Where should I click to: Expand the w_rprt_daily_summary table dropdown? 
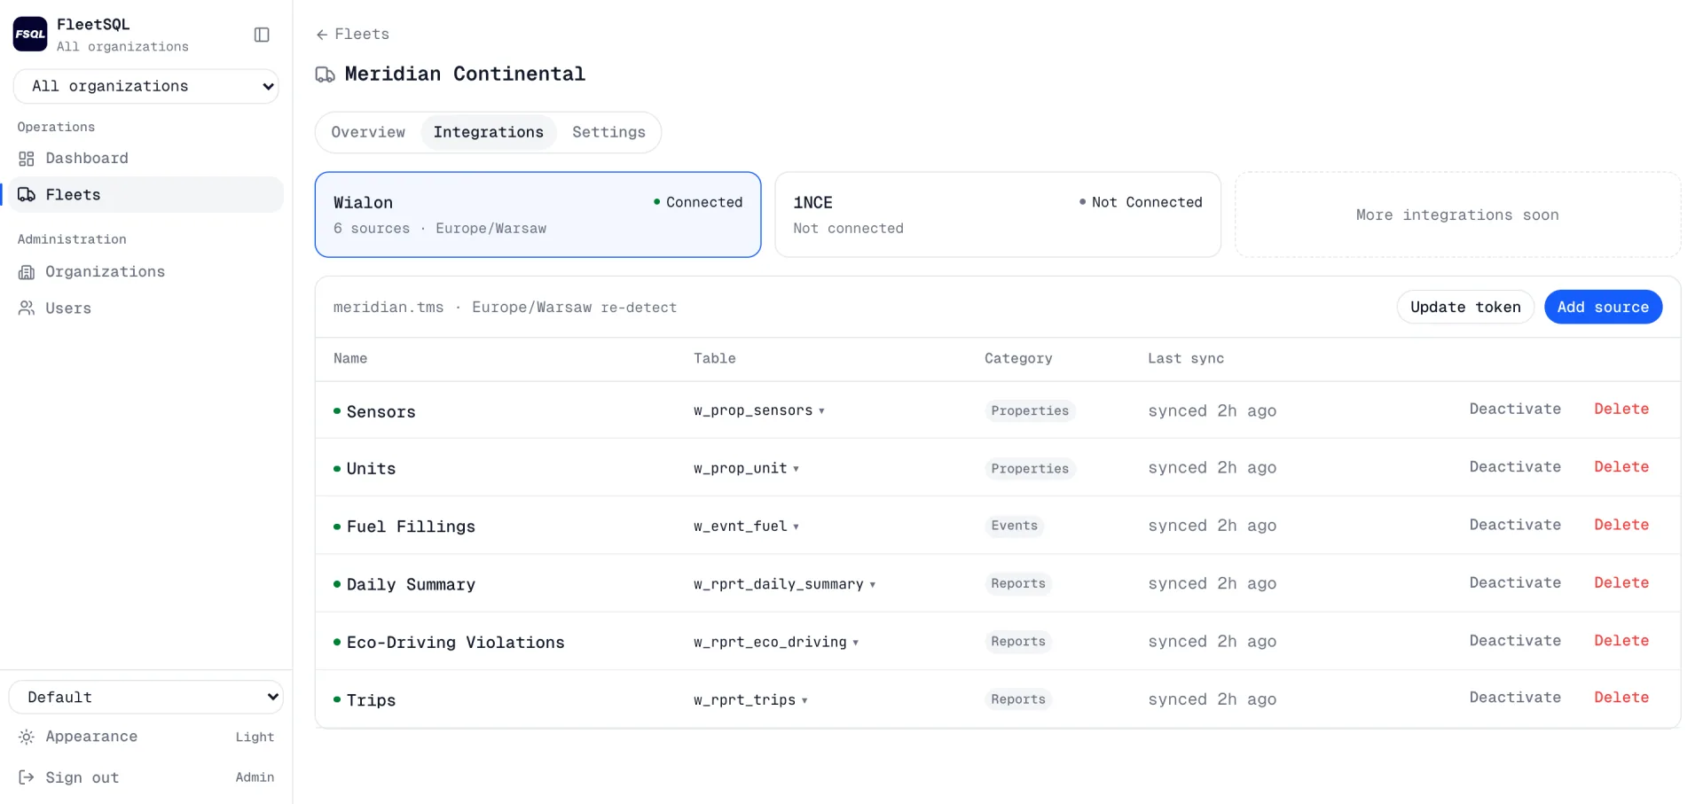[873, 585]
